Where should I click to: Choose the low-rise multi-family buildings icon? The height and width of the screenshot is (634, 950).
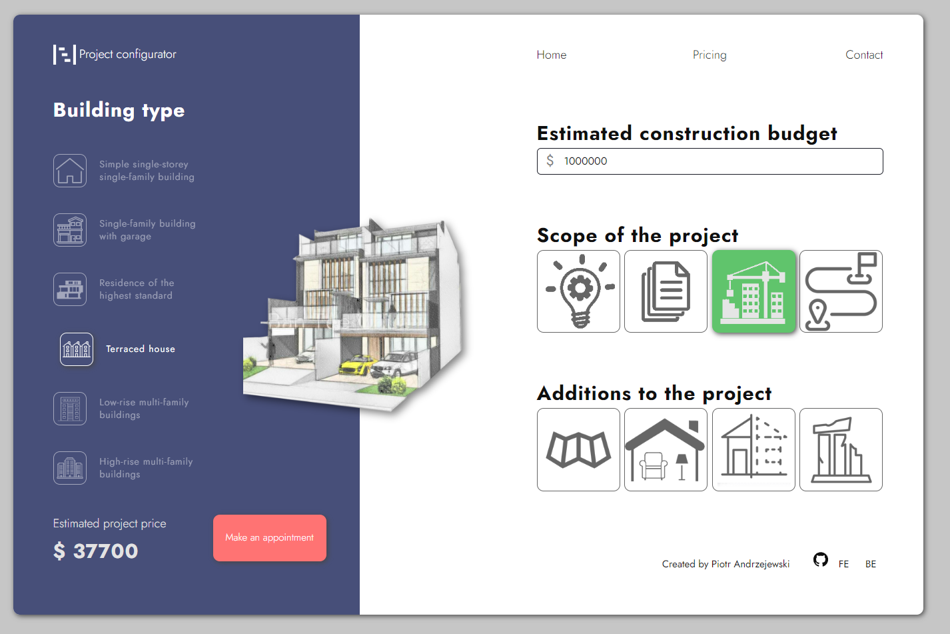pyautogui.click(x=70, y=409)
